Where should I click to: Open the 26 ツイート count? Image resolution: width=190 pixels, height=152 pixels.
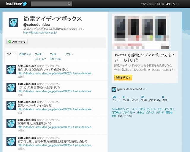[x=116, y=98]
